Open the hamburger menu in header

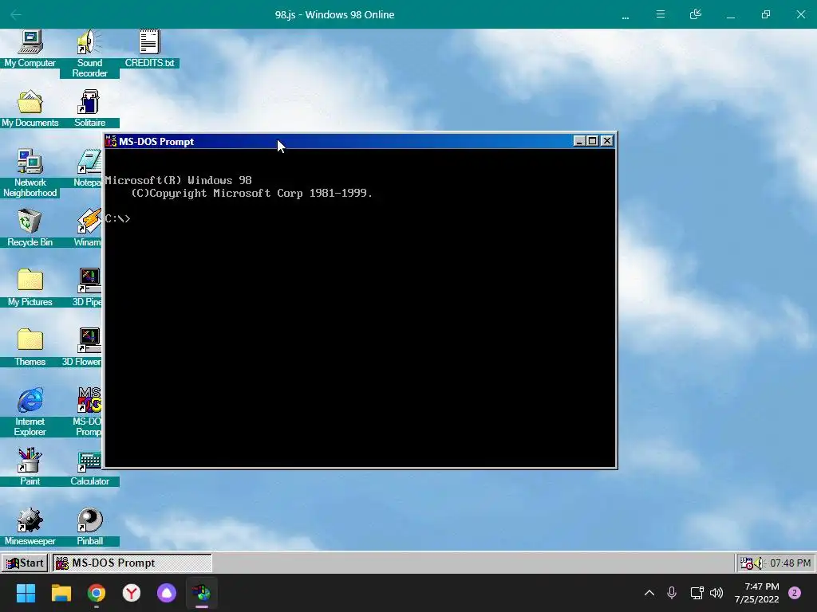click(660, 14)
